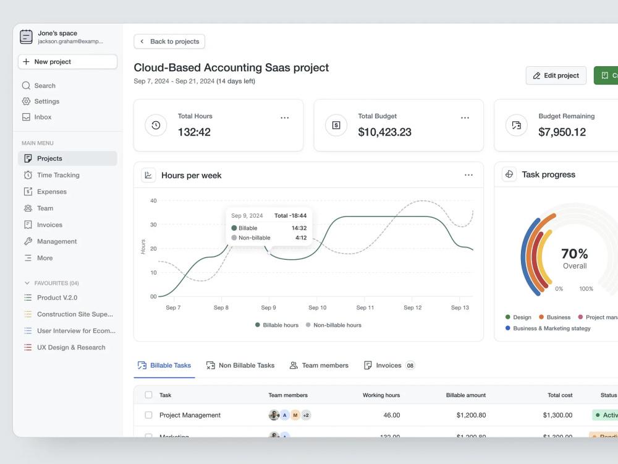Viewport: 618px width, 464px height.
Task: Open the Invoices tab with 08 badge
Action: 389,366
